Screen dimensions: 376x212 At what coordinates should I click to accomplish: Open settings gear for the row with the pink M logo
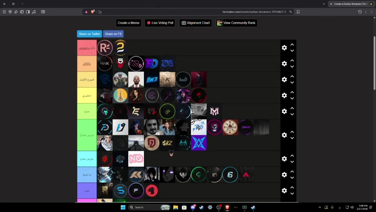(x=284, y=111)
